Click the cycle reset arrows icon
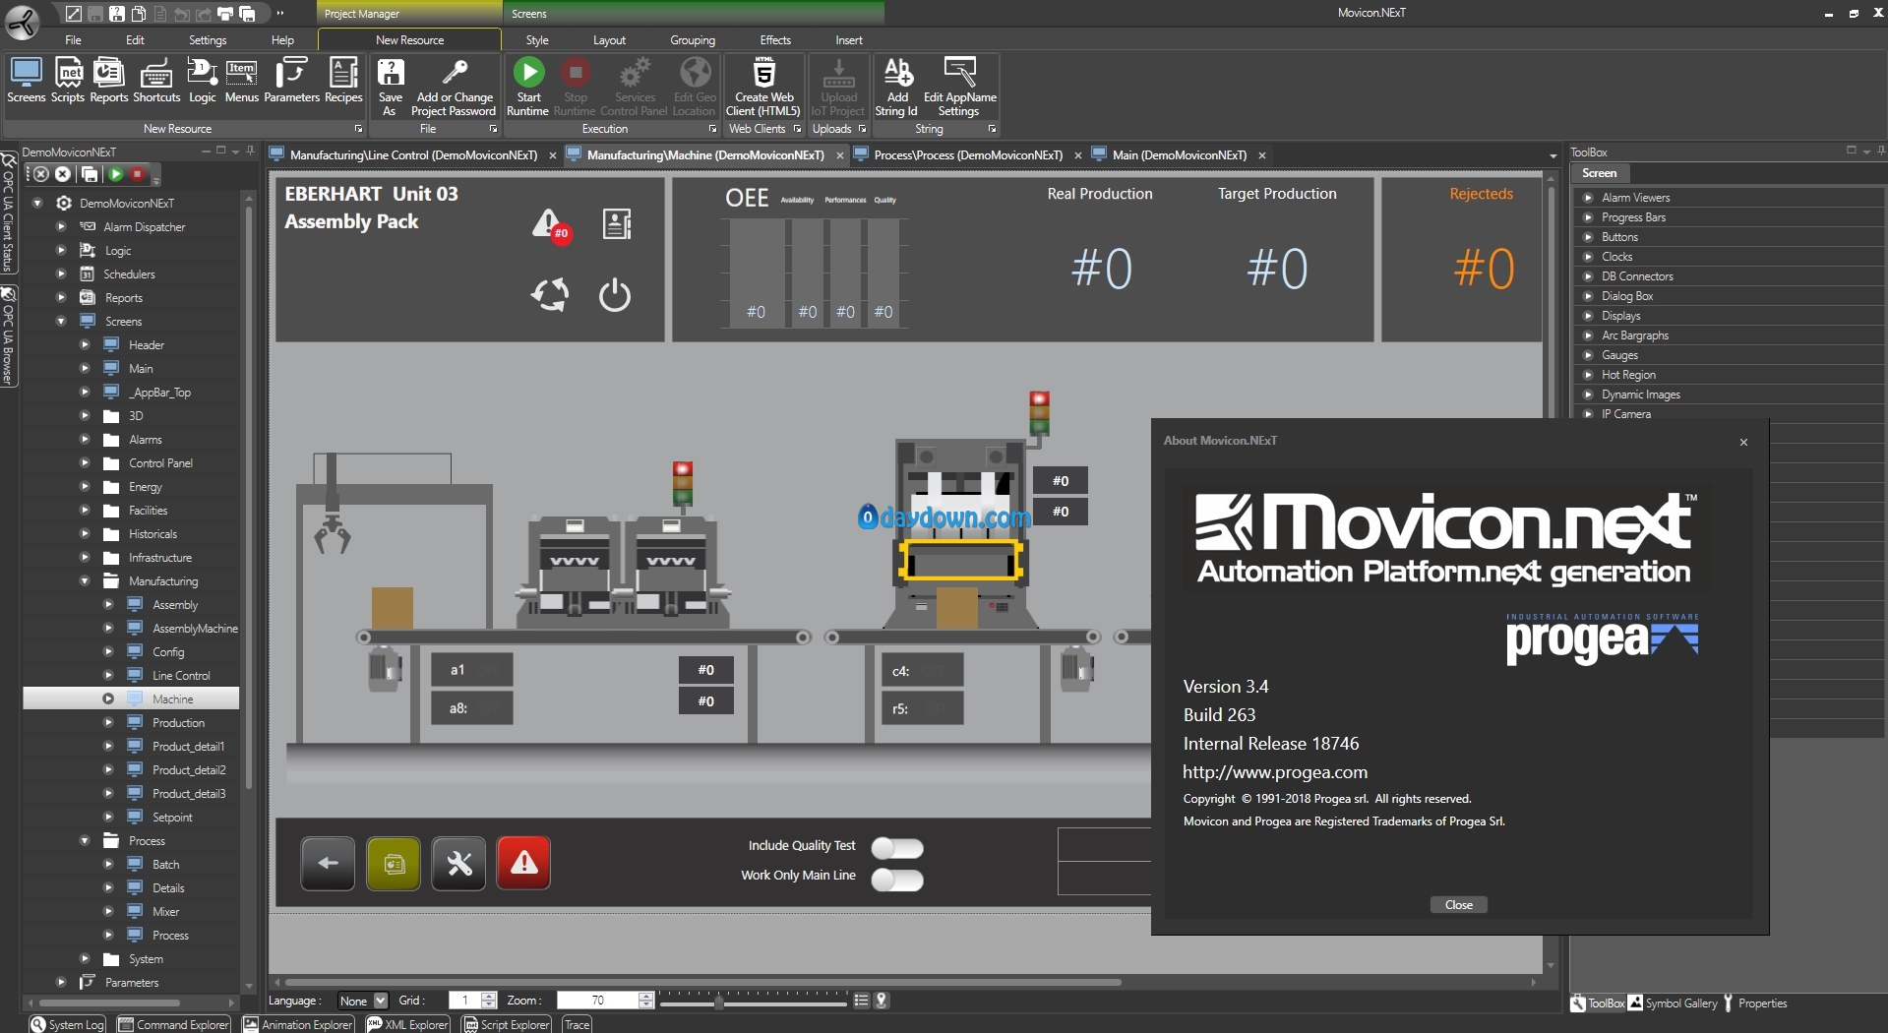Screen dimensions: 1888x1033 click(550, 294)
